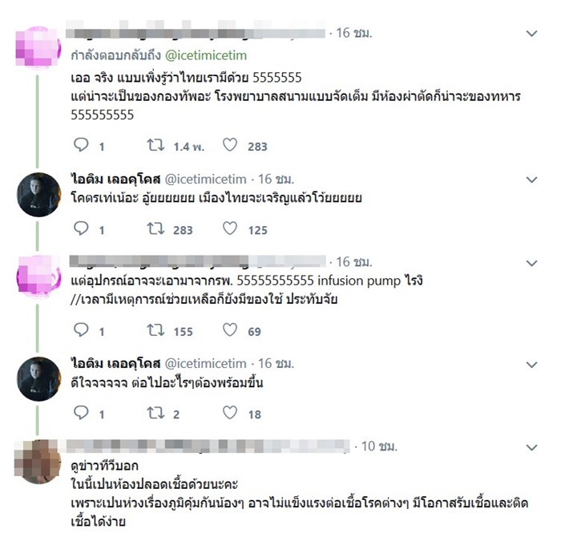The width and height of the screenshot is (561, 541).
Task: Retweet the tweet showing 283 retweets
Action: pos(156,228)
